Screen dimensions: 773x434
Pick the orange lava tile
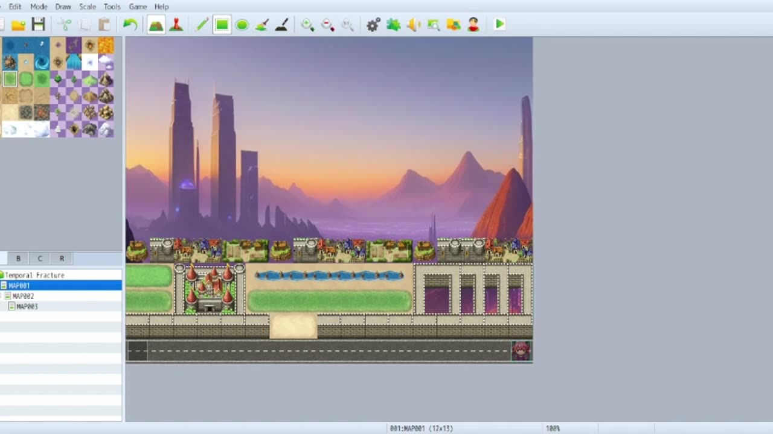tap(106, 46)
